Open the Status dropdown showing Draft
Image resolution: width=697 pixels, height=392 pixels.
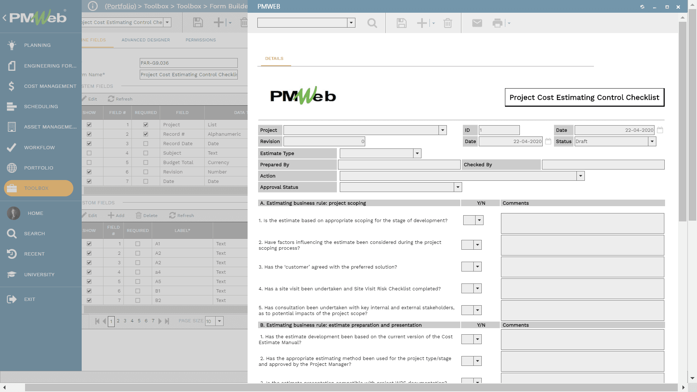pos(652,141)
